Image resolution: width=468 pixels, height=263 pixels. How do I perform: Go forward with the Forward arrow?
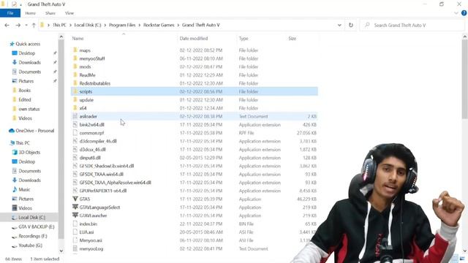click(x=18, y=26)
